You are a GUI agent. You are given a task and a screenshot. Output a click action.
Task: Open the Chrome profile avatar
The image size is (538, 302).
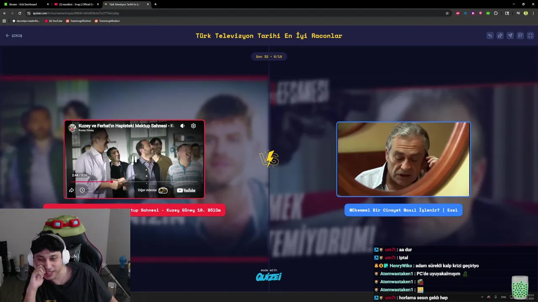pyautogui.click(x=525, y=13)
